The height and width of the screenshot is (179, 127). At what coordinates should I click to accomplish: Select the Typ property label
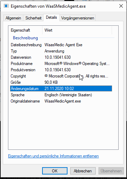pos(14,51)
